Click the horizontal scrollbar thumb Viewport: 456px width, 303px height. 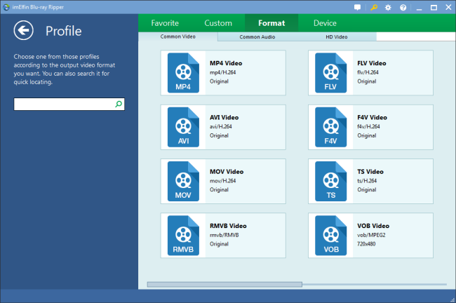click(x=224, y=284)
